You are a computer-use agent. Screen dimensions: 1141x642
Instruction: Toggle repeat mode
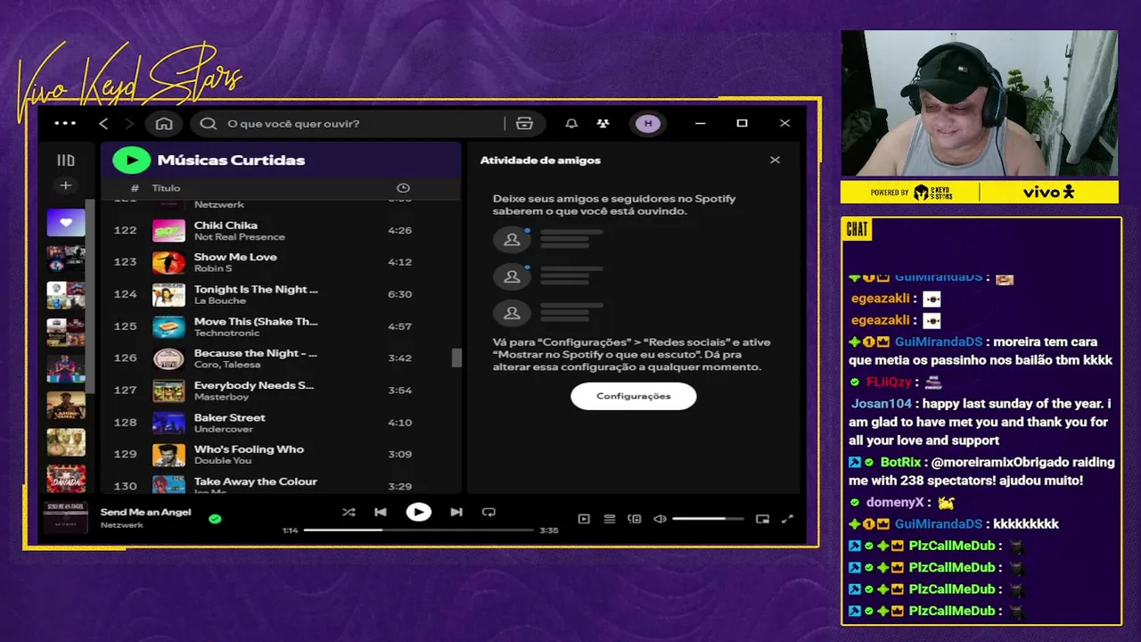pyautogui.click(x=488, y=513)
